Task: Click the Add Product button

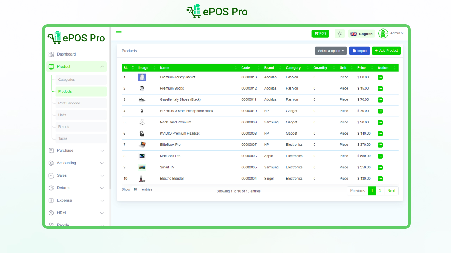Action: (386, 51)
